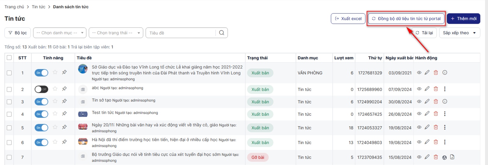This screenshot has width=488, height=165.
Task: Click the globe icon in row 7
Action: click(x=444, y=157)
